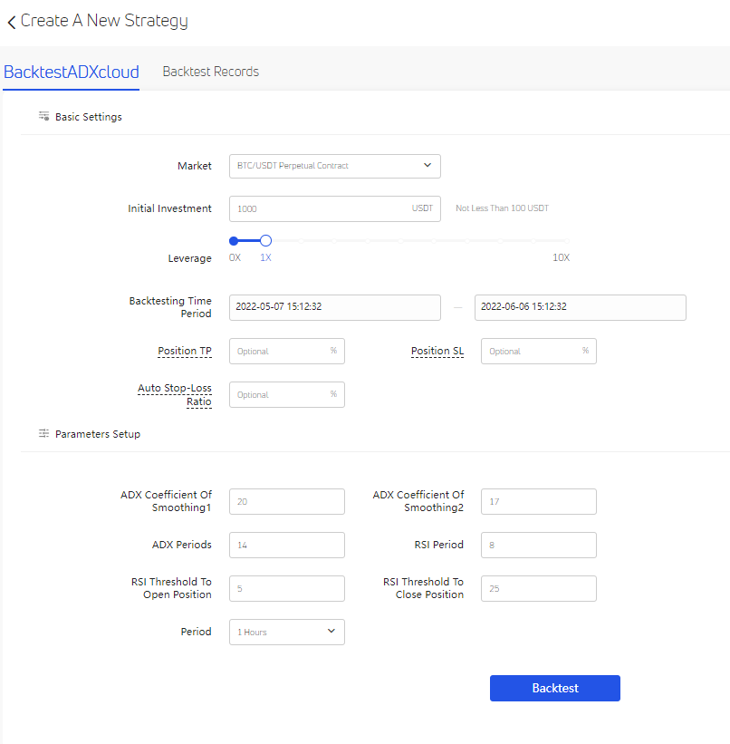Click the Parameters Setup section icon
The height and width of the screenshot is (744, 730).
tap(43, 434)
